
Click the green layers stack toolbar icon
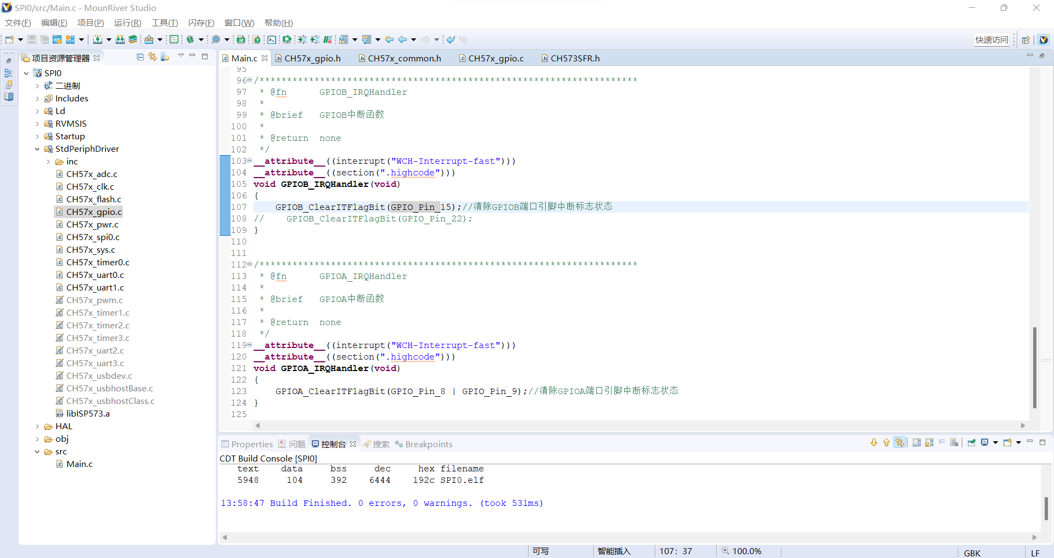(133, 39)
